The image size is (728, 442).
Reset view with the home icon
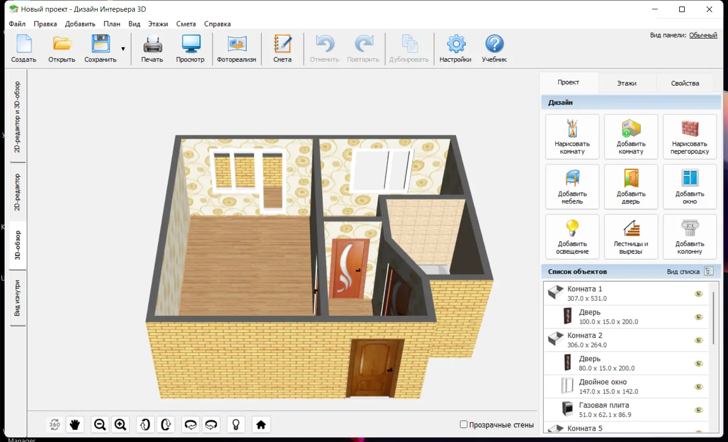coord(261,424)
